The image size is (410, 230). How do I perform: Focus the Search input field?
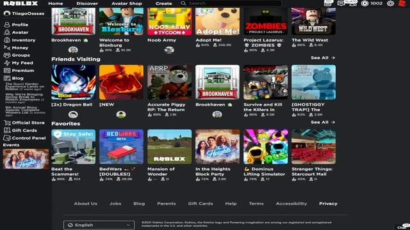tap(230, 3)
